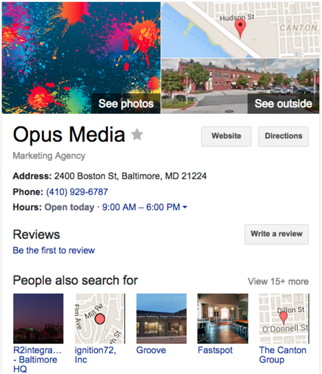
Task: Click the red map pin near Hudson St
Action: tap(240, 28)
